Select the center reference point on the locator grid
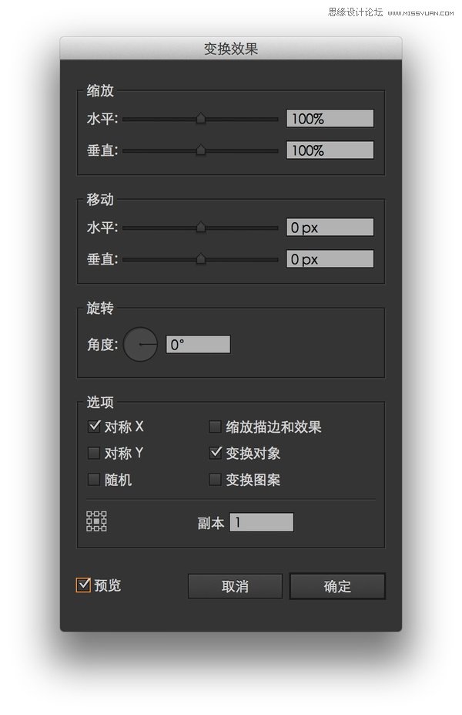The height and width of the screenshot is (715, 462). click(97, 521)
